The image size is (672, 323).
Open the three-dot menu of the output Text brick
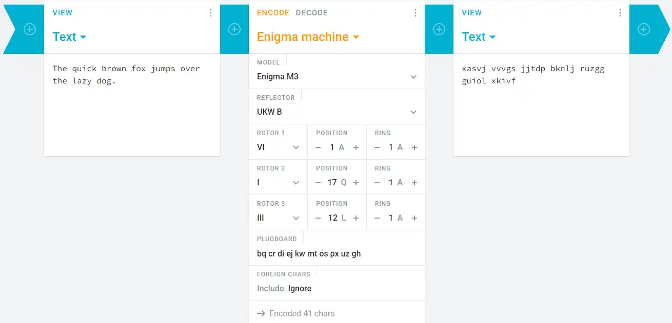click(620, 13)
